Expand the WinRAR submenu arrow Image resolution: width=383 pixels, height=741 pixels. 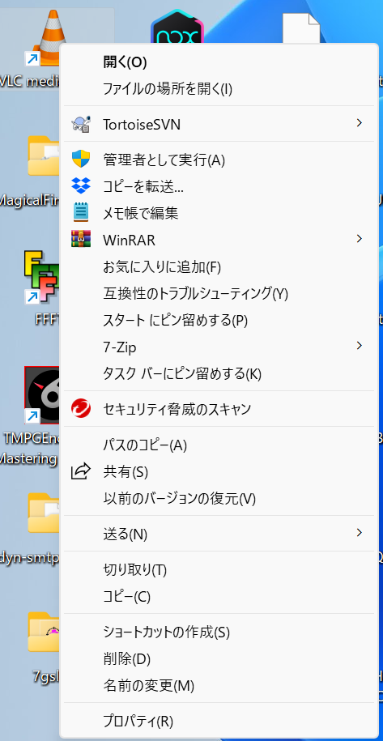[360, 239]
